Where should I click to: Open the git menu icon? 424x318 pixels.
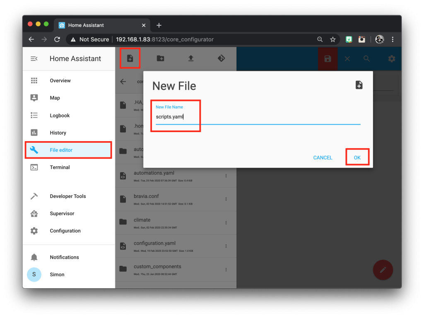click(x=221, y=58)
